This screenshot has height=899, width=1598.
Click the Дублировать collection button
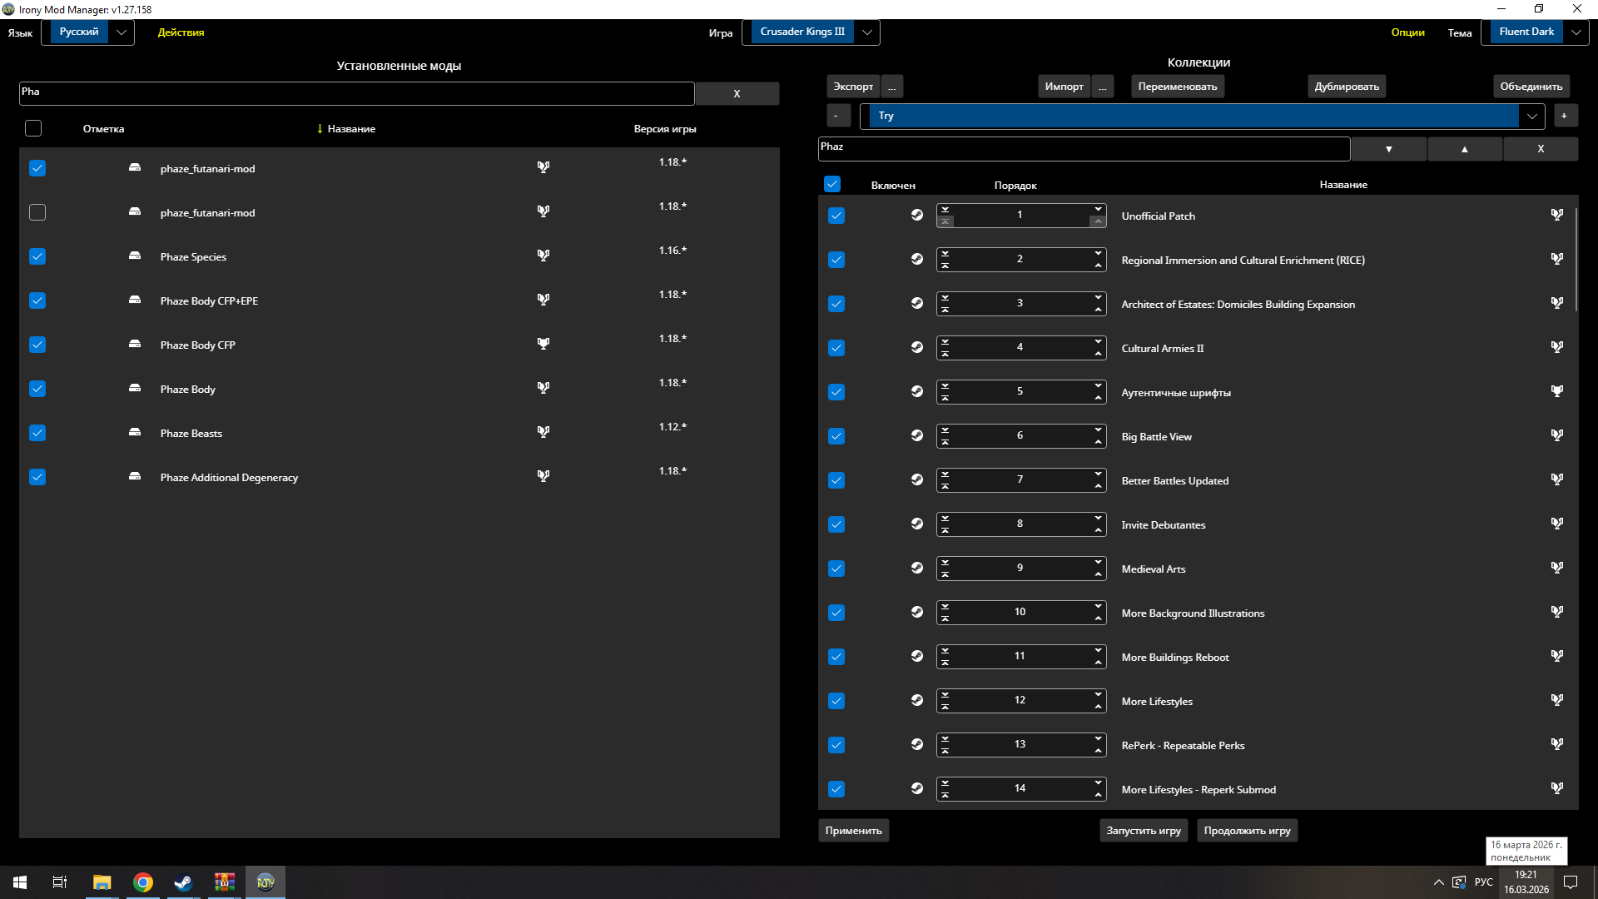point(1347,87)
